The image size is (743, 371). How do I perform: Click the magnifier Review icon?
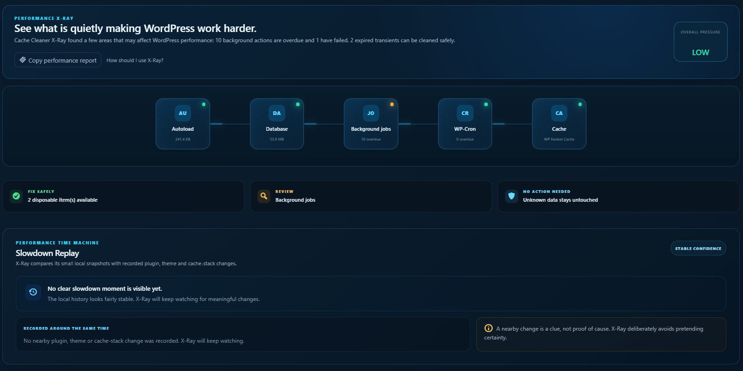[x=264, y=196]
